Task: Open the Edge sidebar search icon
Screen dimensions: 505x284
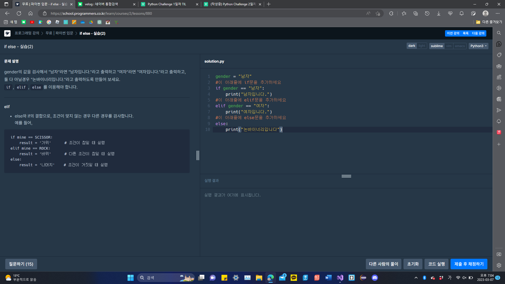Action: (499, 33)
